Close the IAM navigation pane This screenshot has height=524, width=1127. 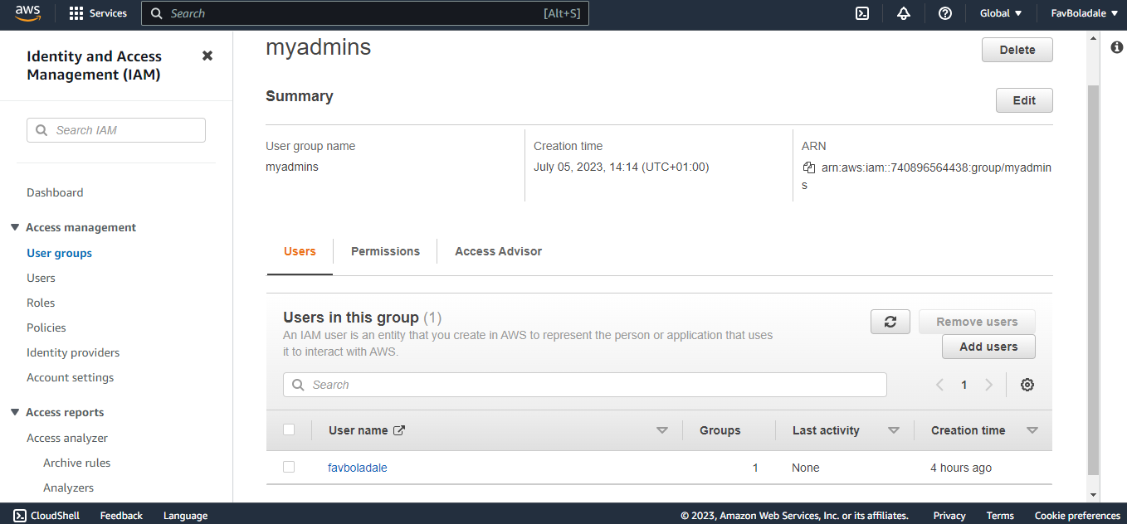pyautogui.click(x=207, y=56)
